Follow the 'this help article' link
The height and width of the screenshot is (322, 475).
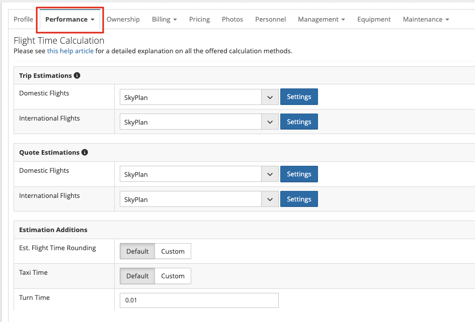click(x=70, y=51)
